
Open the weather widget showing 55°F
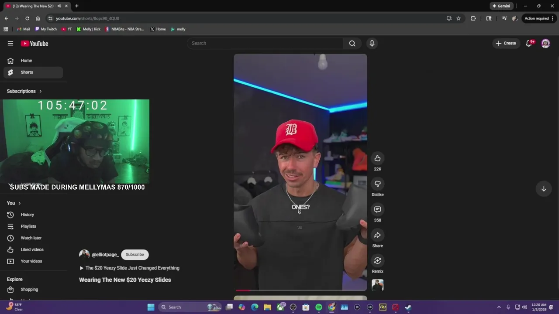[x=14, y=307]
